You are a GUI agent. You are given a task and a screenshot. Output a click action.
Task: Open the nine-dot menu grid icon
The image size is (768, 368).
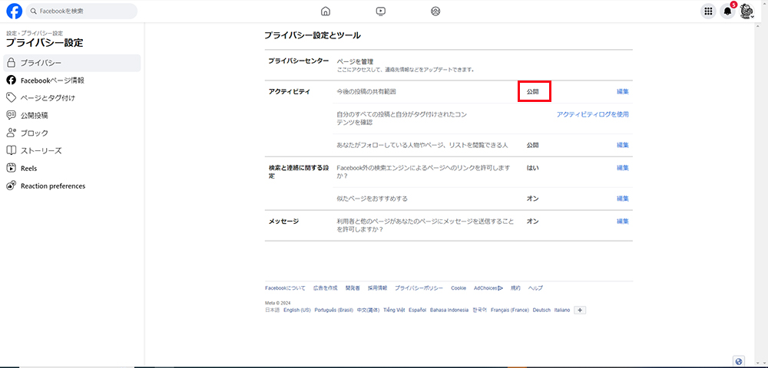click(x=708, y=11)
